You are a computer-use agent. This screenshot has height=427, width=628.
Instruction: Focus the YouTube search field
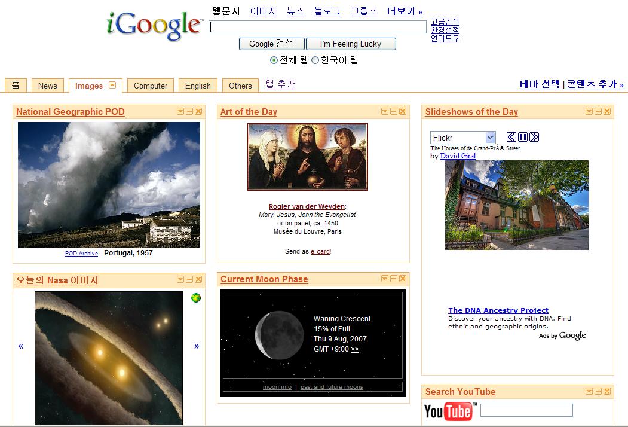point(526,410)
